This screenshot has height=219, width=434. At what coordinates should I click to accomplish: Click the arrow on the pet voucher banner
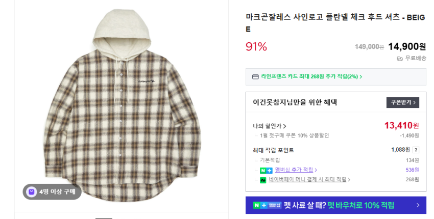(418, 205)
